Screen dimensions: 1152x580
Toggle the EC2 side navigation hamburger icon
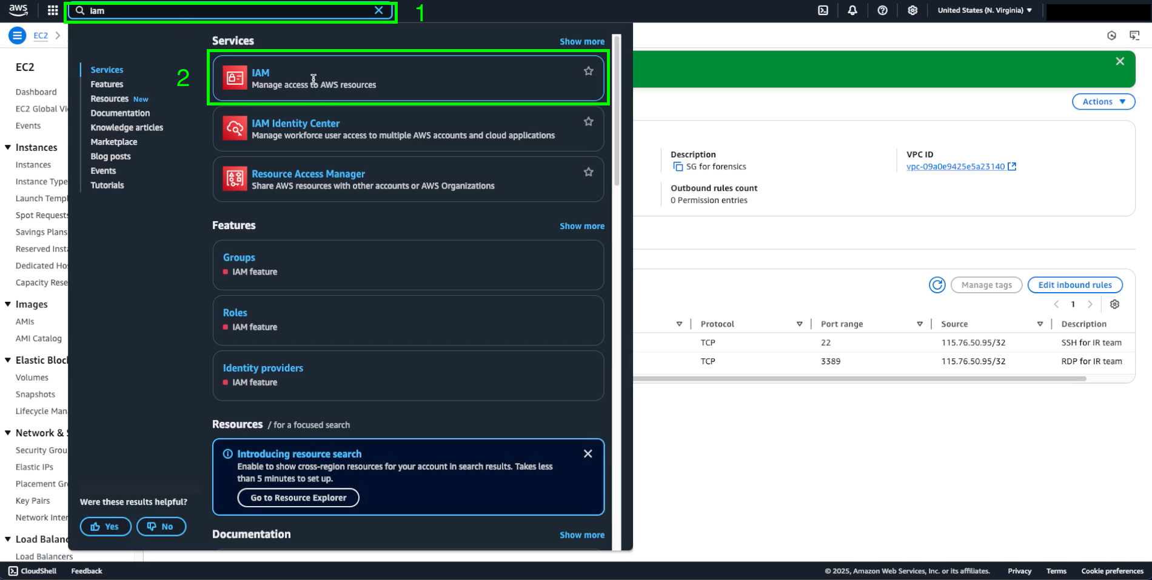pos(18,36)
